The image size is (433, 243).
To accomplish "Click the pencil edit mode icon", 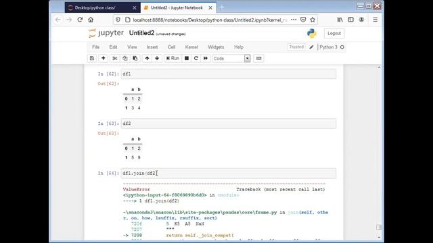I will click(x=311, y=47).
